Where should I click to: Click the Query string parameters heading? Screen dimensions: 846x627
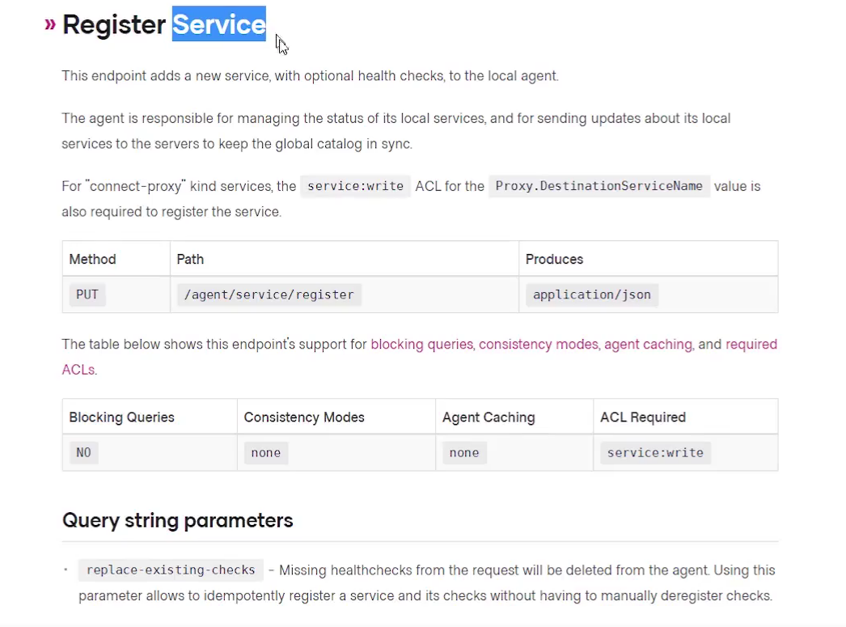[178, 520]
